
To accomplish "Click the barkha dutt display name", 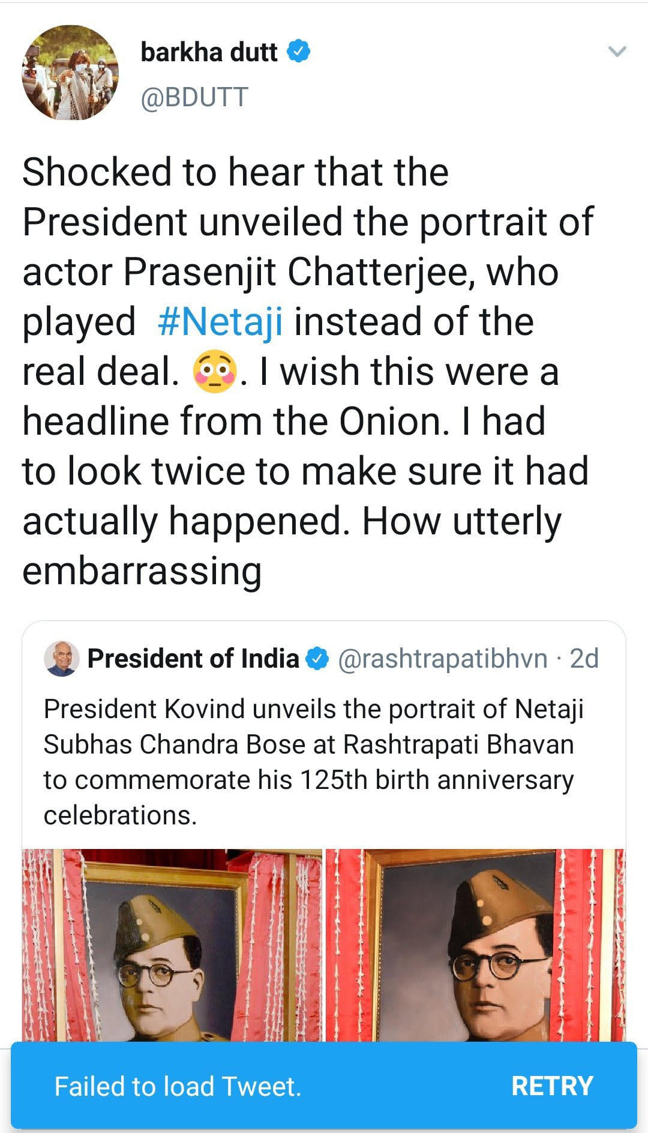I will 209,52.
